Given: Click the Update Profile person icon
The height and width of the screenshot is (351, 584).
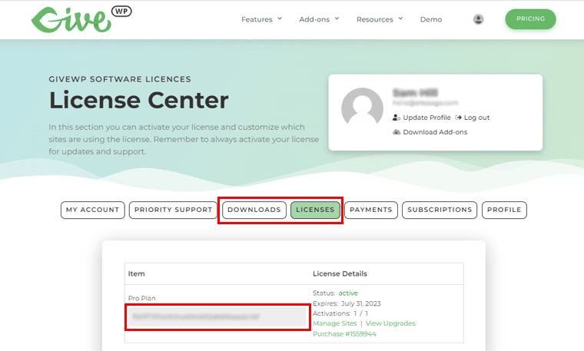Looking at the screenshot, I should click(x=397, y=118).
